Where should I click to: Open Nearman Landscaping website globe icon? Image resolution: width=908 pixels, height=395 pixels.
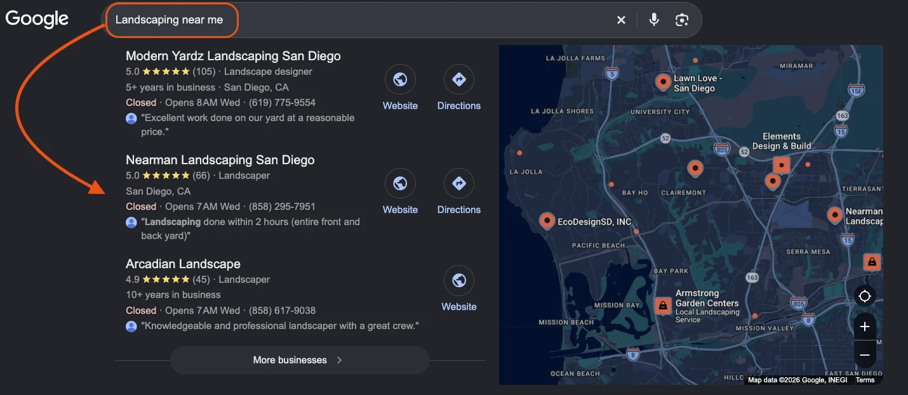tap(400, 184)
